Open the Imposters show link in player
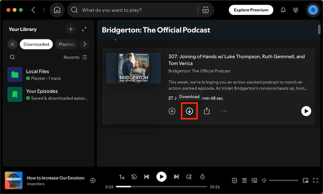Image resolution: width=323 pixels, height=194 pixels. [x=36, y=184]
